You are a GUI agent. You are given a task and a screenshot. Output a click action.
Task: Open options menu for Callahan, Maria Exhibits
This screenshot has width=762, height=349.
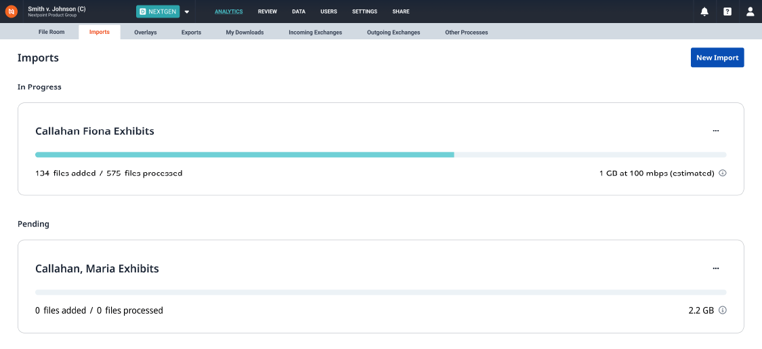[x=715, y=268]
